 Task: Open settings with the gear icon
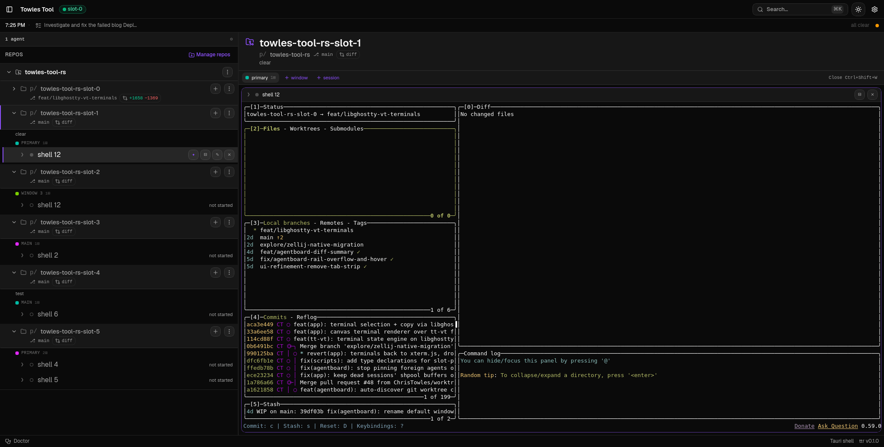875,9
